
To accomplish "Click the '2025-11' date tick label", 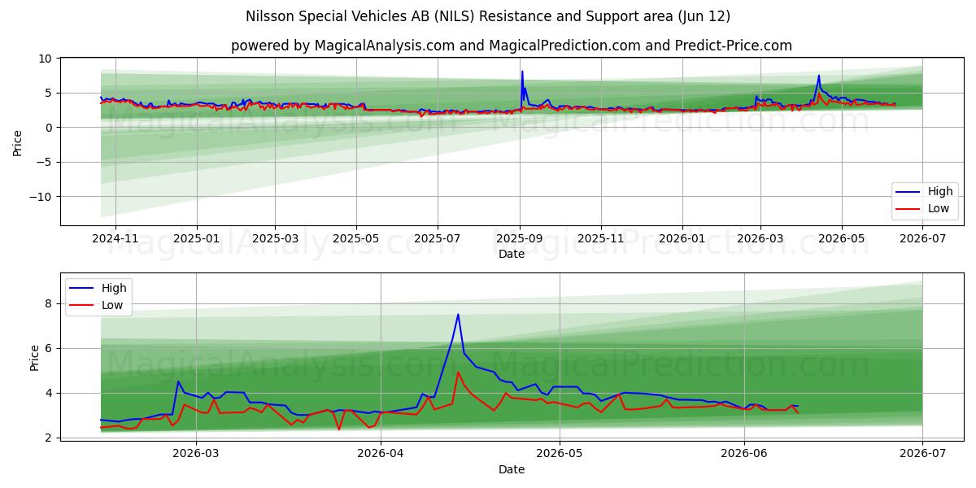I will pos(601,239).
